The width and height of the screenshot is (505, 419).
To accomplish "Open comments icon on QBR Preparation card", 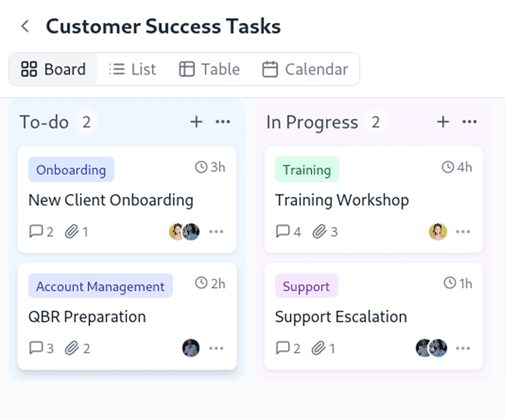I will (x=36, y=348).
